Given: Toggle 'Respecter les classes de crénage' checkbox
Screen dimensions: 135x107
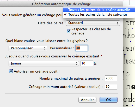Looking at the screenshot, I should 69,31.
